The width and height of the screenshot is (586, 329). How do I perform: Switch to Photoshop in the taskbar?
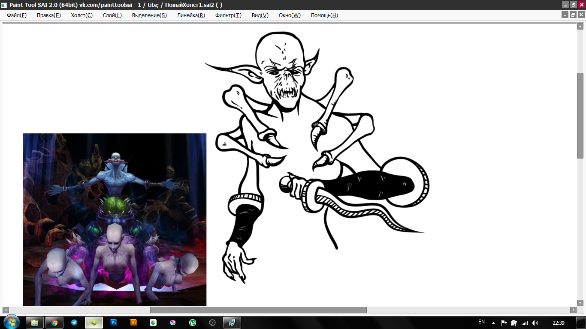point(114,323)
